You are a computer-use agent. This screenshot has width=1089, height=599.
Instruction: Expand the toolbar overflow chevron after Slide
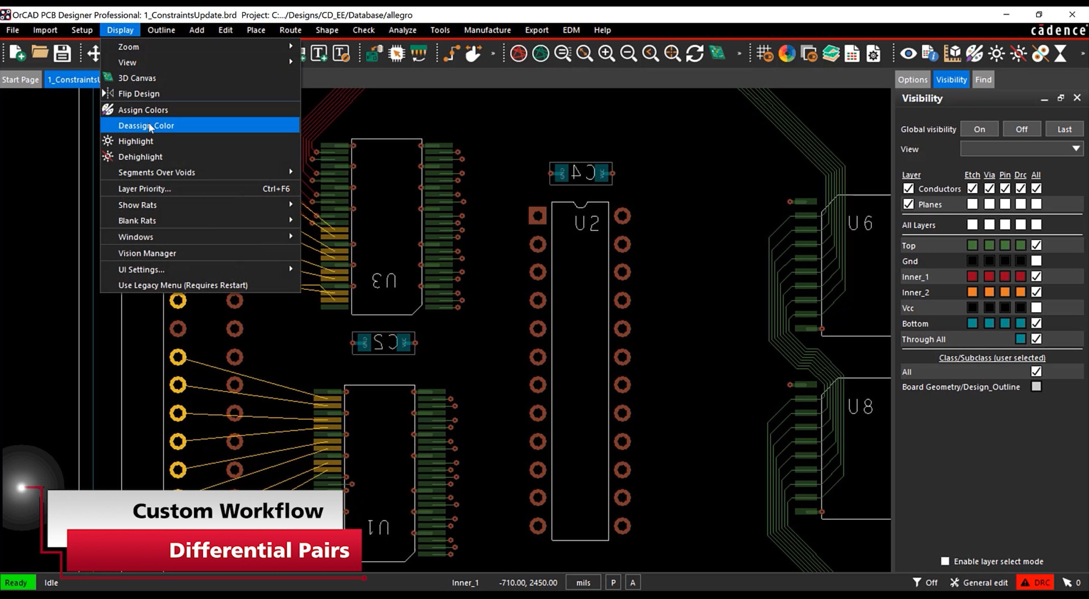click(x=493, y=54)
